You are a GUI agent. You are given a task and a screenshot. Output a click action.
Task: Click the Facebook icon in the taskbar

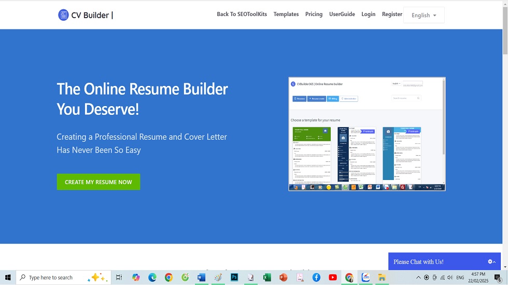316,278
